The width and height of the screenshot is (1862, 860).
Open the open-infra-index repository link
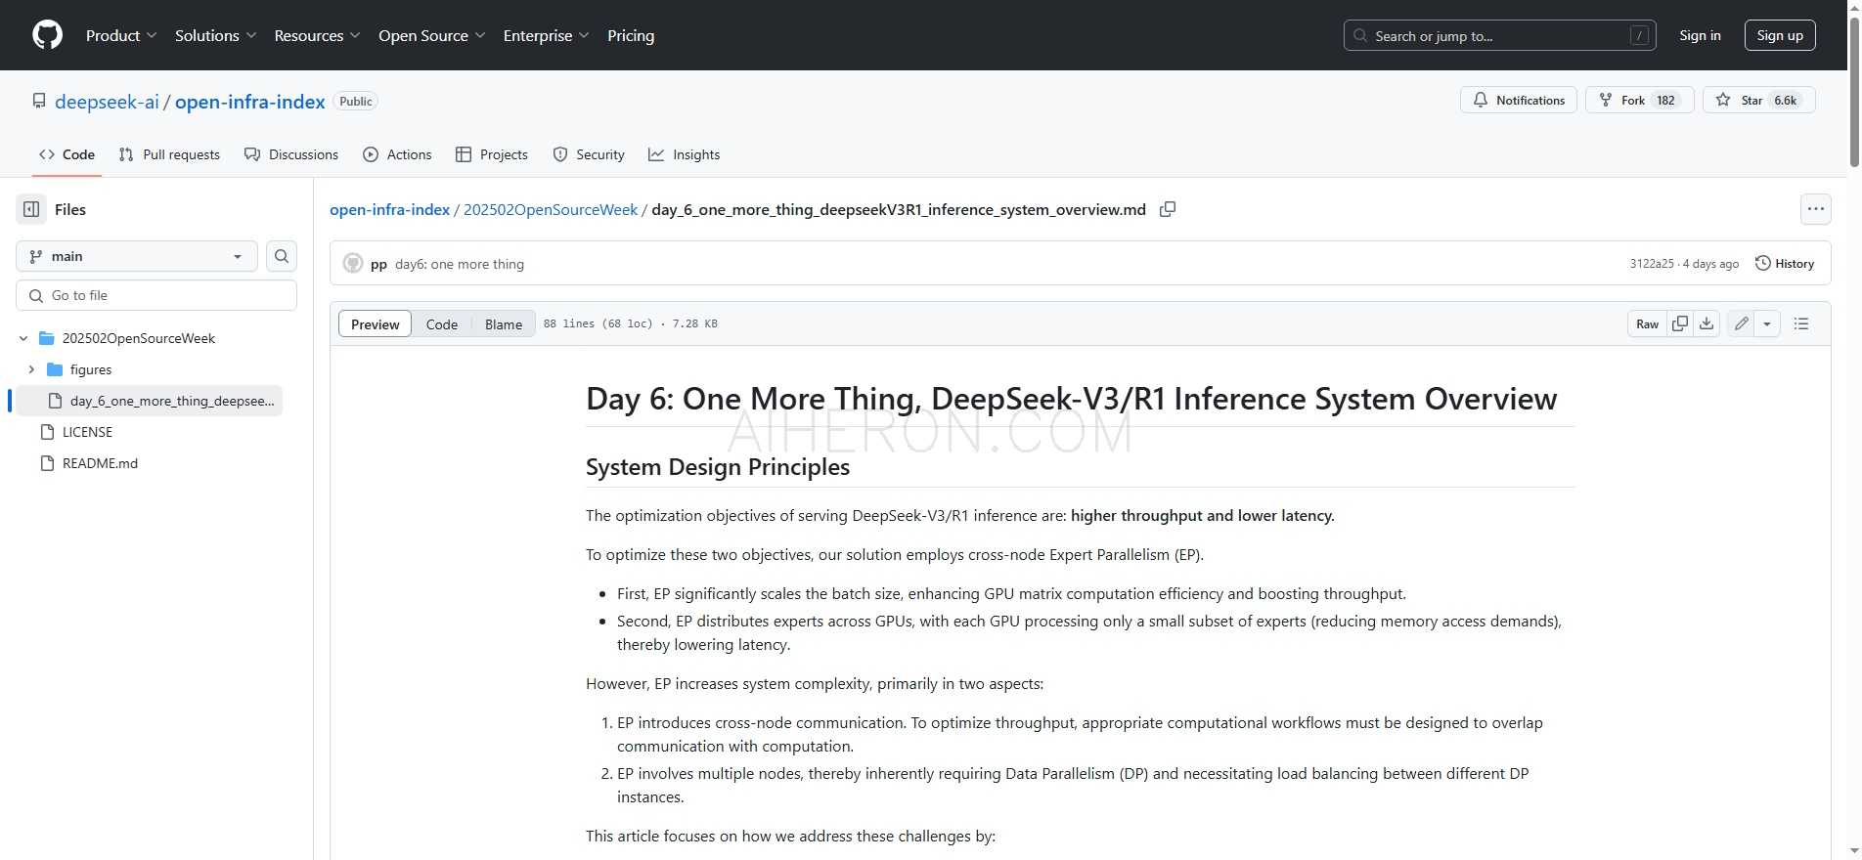[x=250, y=102]
